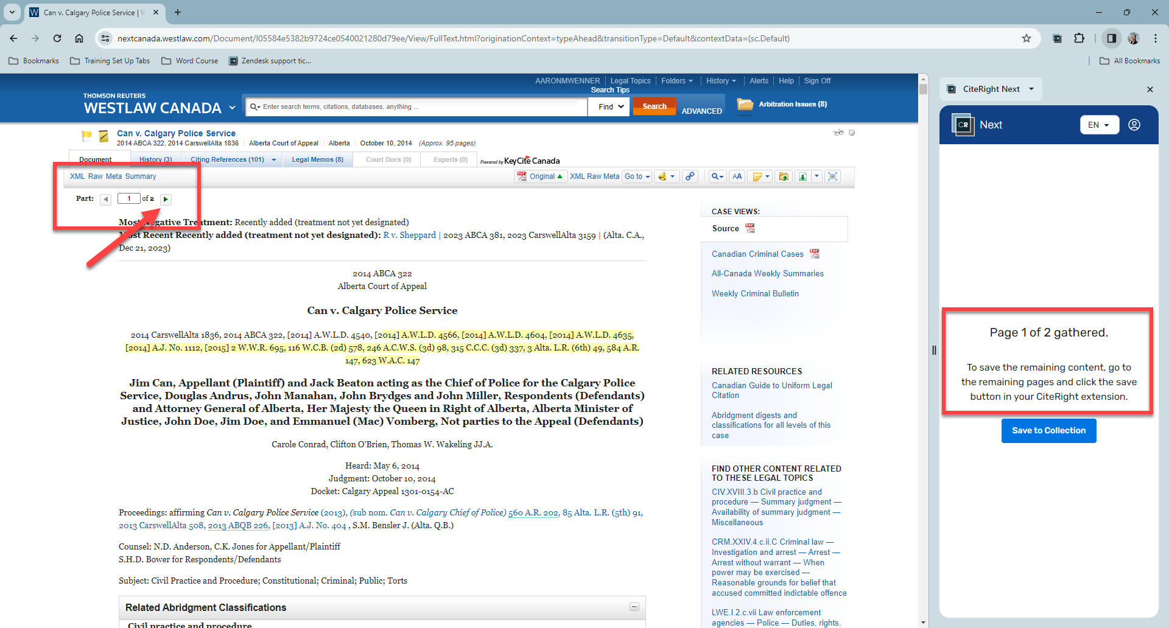Toggle full screen document view icon
1169x628 pixels.
[833, 176]
